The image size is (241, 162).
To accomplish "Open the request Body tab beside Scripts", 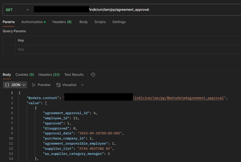I will pyautogui.click(x=83, y=22).
